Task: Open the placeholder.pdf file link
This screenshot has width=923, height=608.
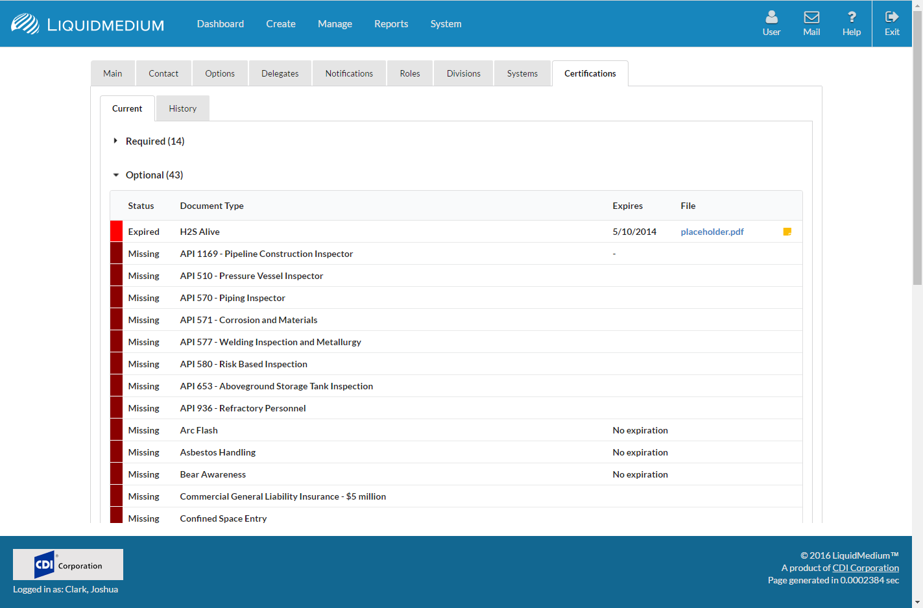Action: pos(712,232)
